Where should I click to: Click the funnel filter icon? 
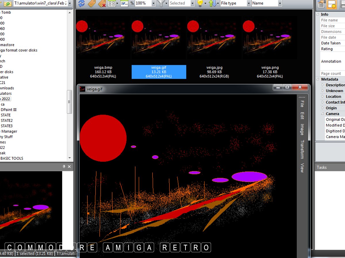(162, 3)
